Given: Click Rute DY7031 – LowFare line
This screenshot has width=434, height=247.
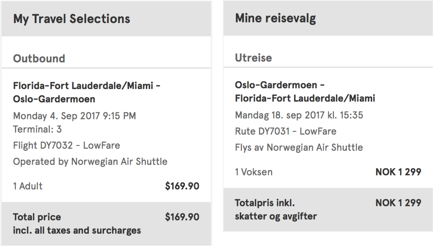Looking at the screenshot, I should [285, 131].
